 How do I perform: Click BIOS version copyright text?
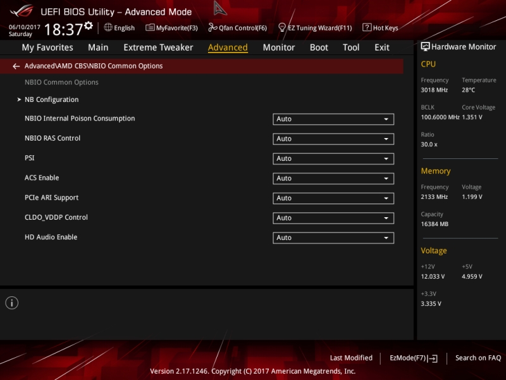point(252,371)
